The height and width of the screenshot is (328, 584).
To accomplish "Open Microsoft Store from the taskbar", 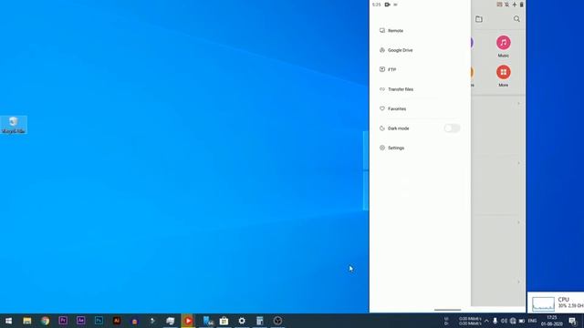I will [x=224, y=321].
